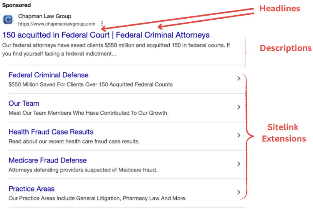Open the 150 acquitted headline link
The width and height of the screenshot is (313, 209).
[105, 35]
